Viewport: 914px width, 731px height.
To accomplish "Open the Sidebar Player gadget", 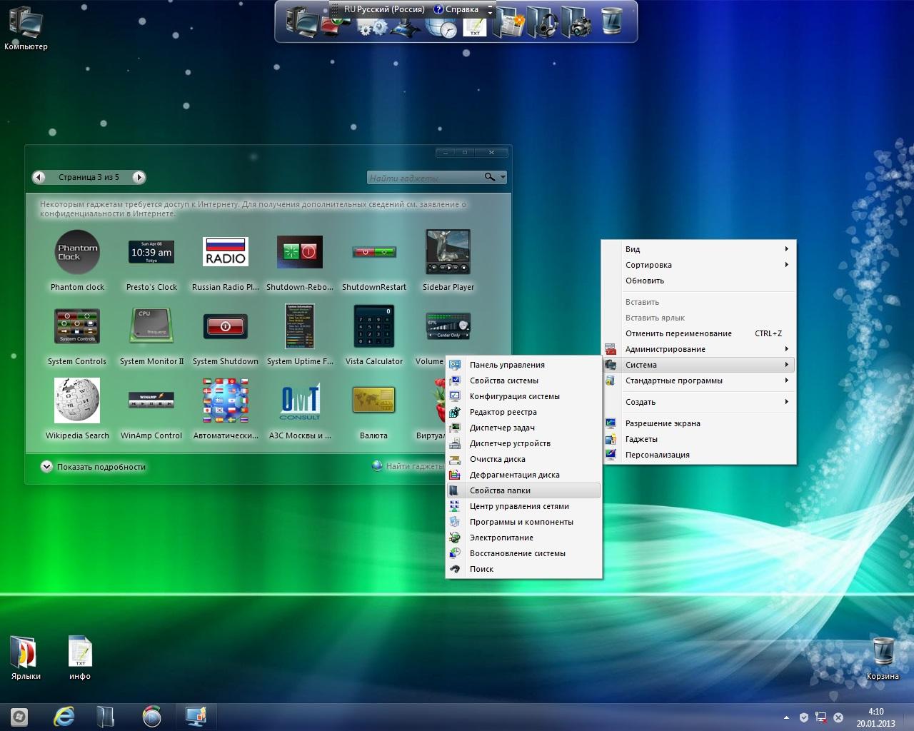I will 448,253.
